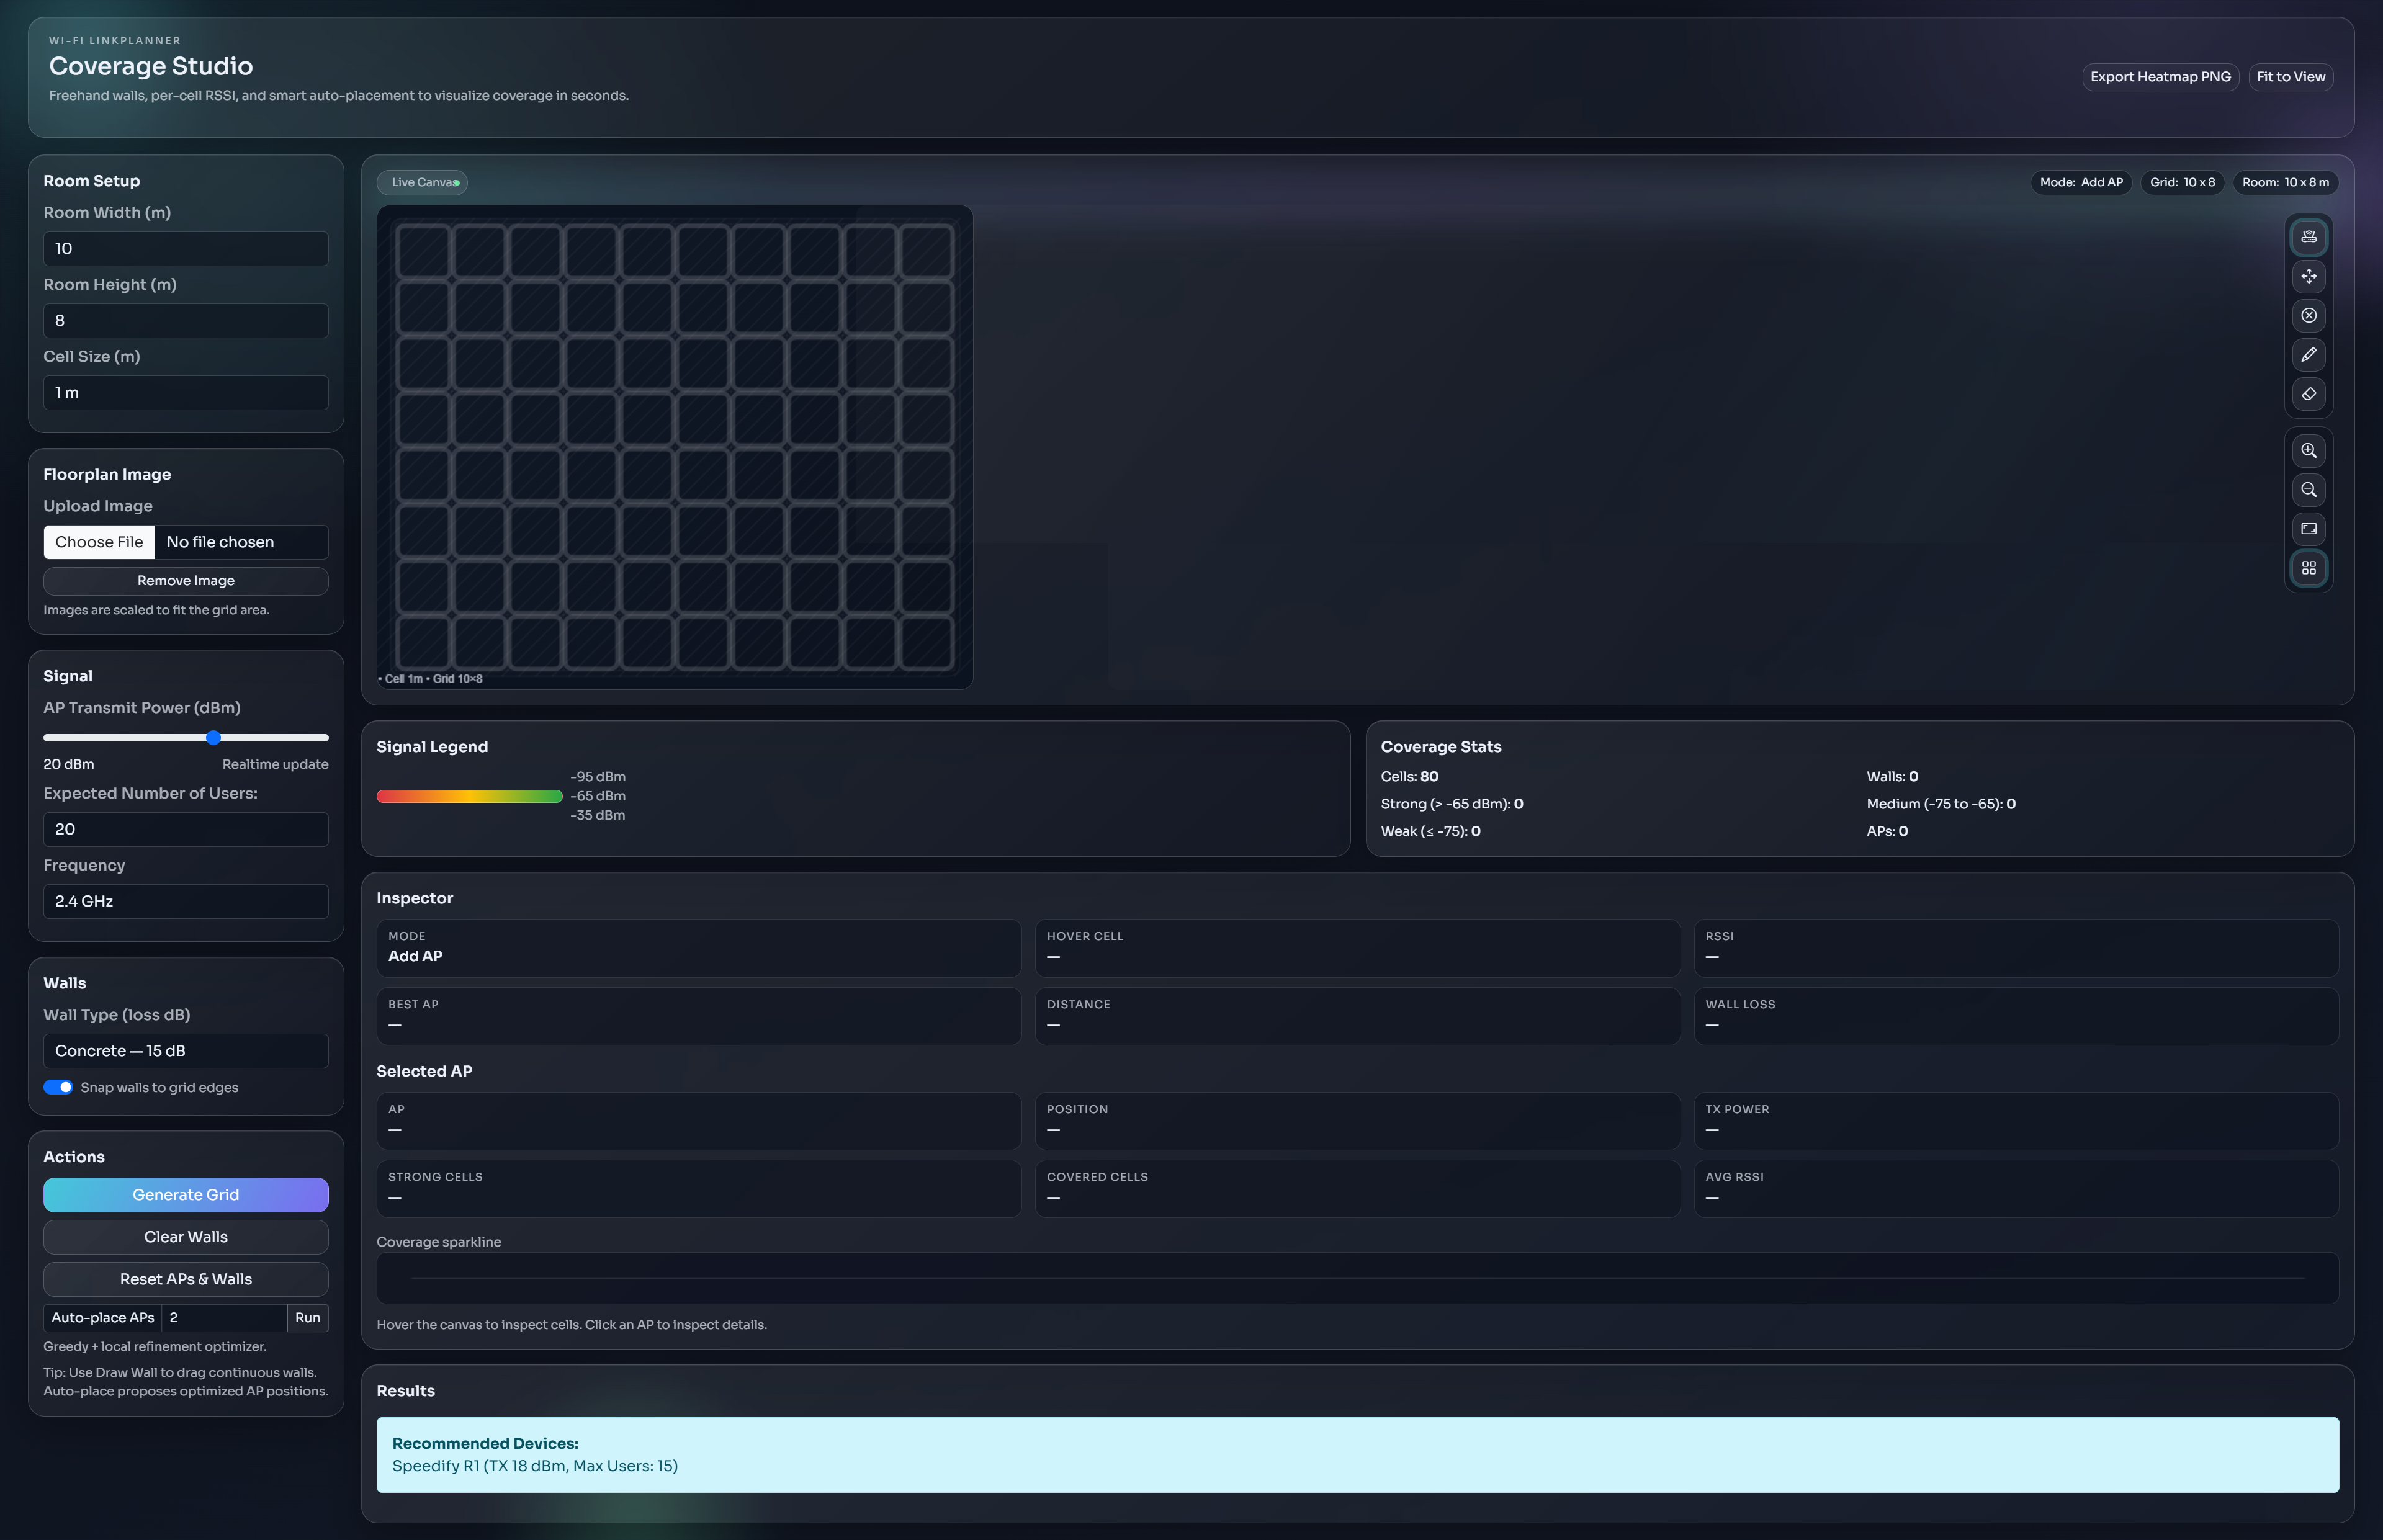2383x1540 pixels.
Task: Select the Add AP tool
Action: coord(2309,236)
